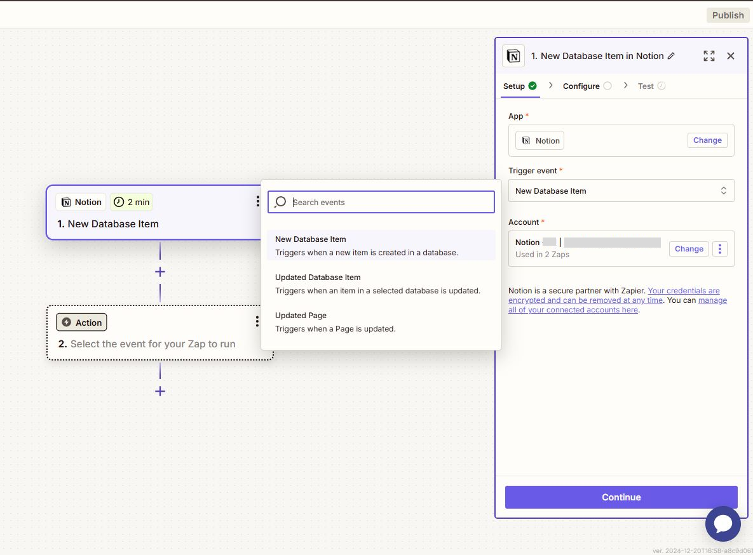Click the Test status clock icon

(x=661, y=86)
